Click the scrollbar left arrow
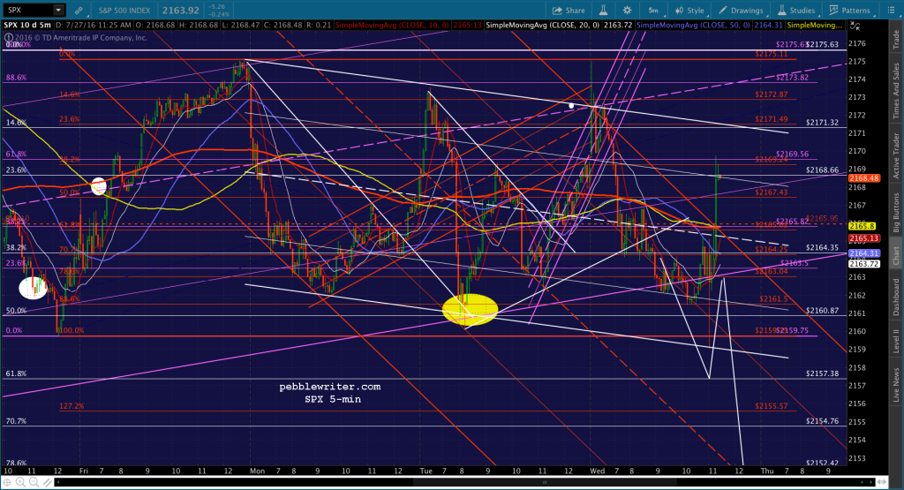Screen dimensions: 904x490 click(59, 483)
